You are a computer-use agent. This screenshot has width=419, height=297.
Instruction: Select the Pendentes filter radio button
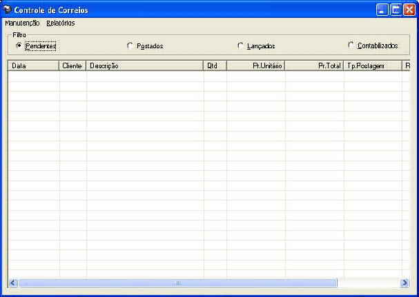19,45
